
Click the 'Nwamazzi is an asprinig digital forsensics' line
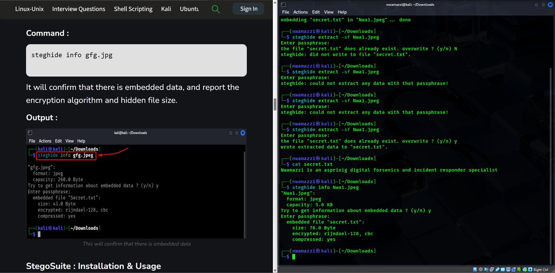coord(389,170)
